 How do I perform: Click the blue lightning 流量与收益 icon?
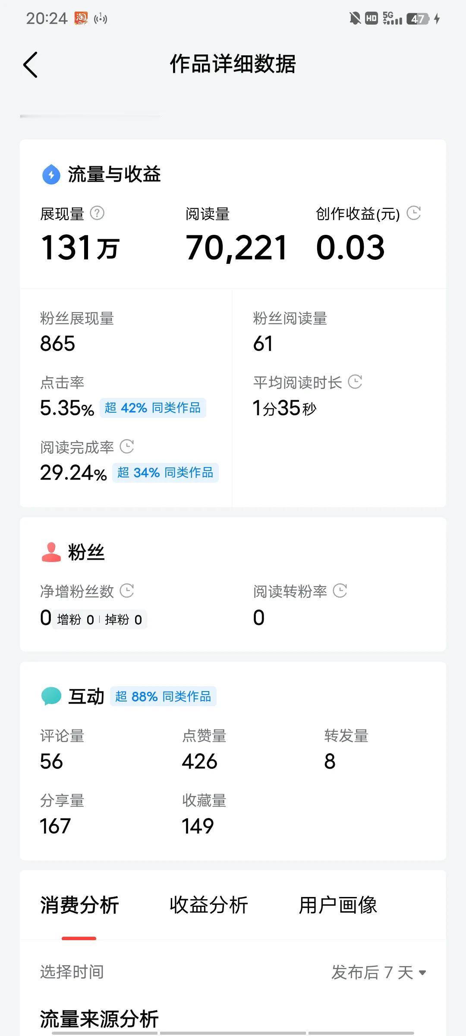click(51, 174)
